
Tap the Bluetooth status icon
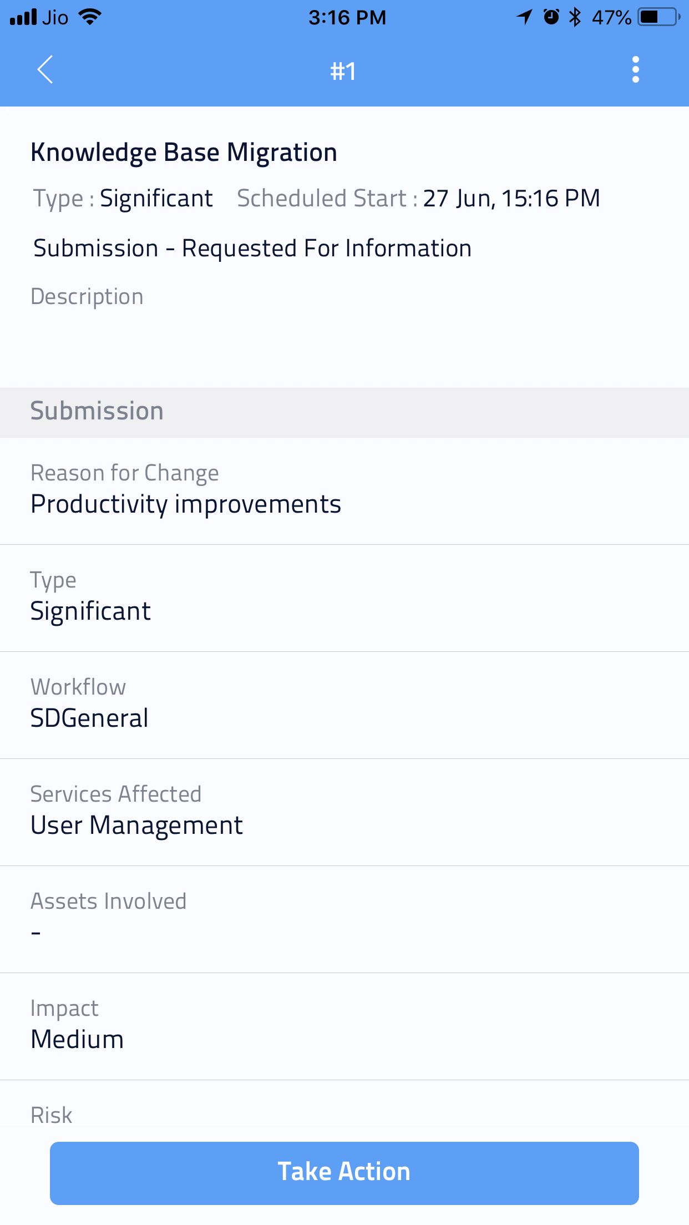[575, 17]
